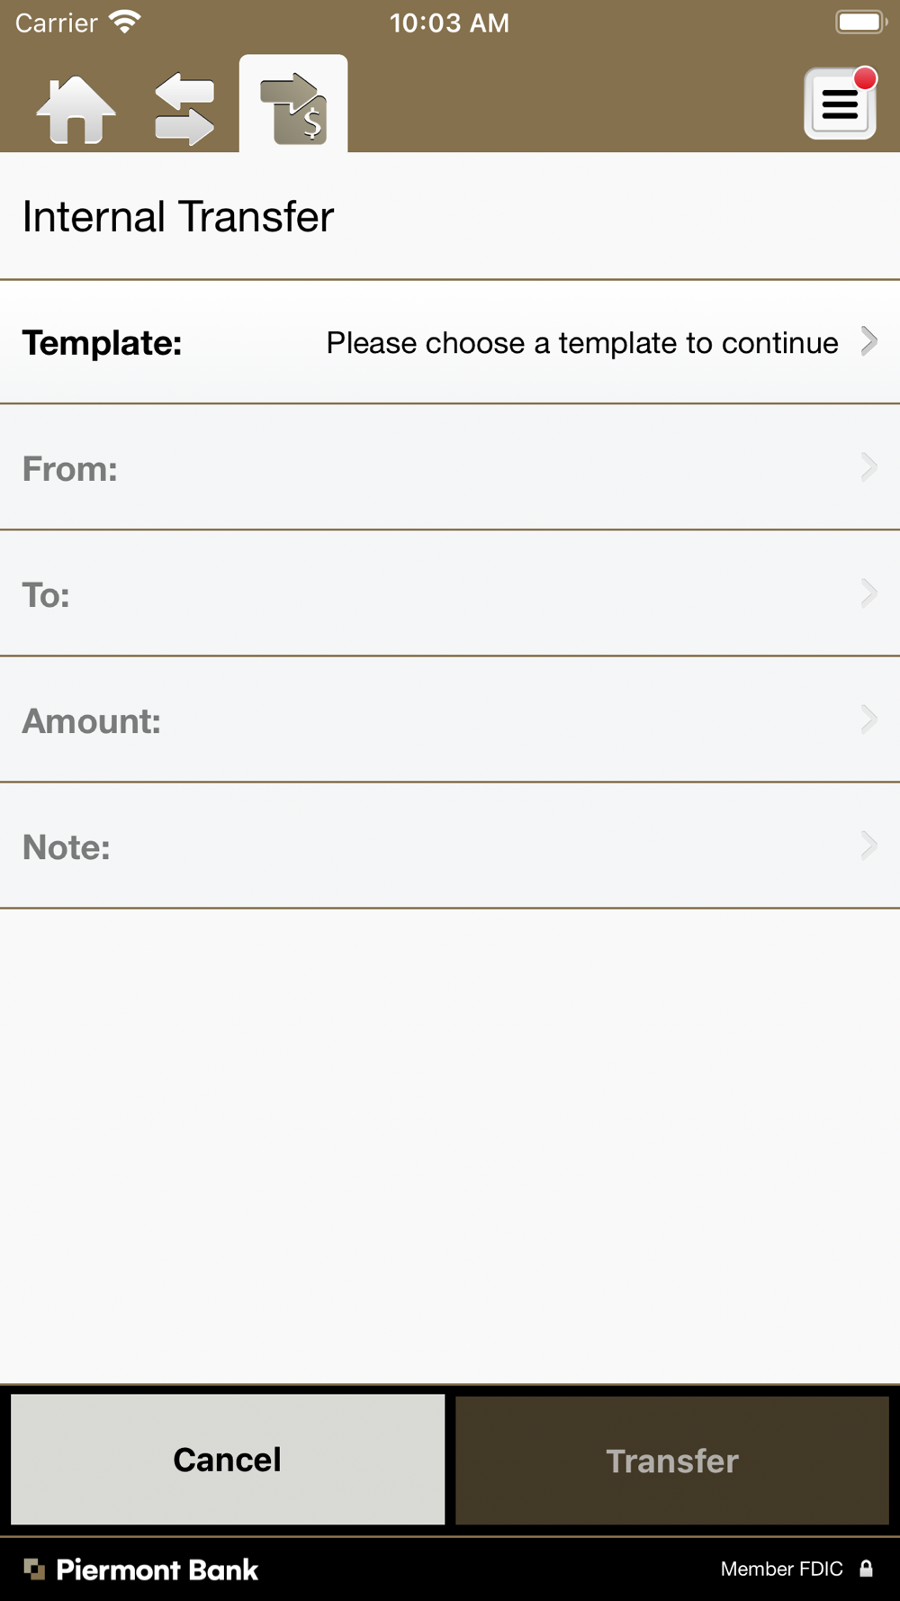
Task: Expand the Note row chevron
Action: click(x=868, y=846)
